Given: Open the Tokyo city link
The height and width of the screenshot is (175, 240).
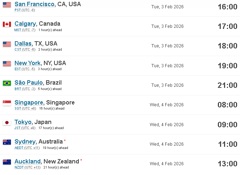Looking at the screenshot, I should click(x=23, y=122).
